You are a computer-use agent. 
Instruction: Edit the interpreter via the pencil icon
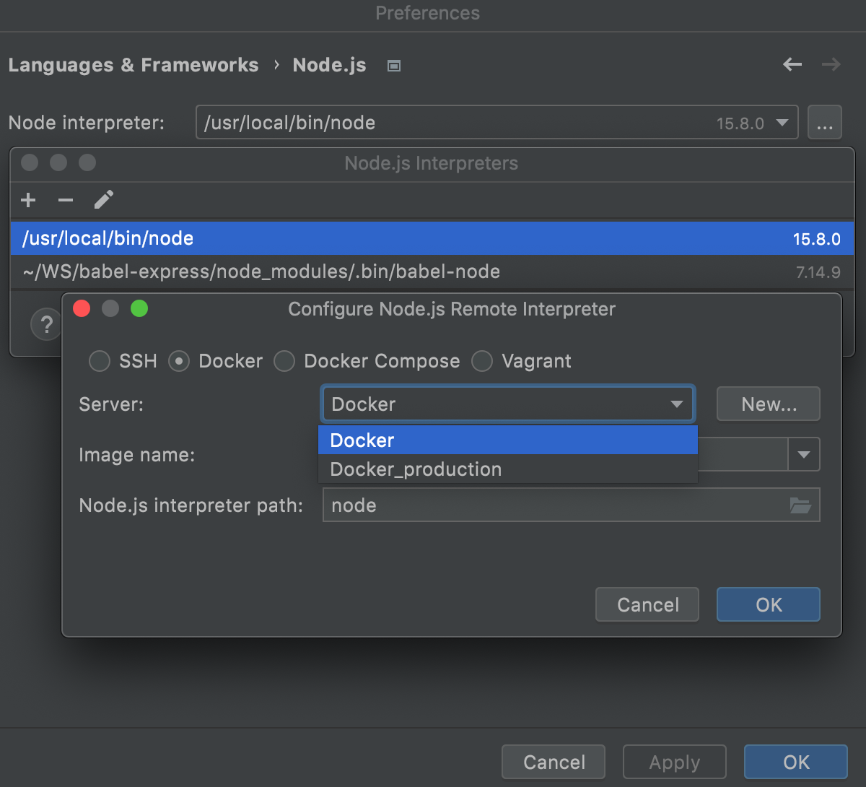coord(103,200)
